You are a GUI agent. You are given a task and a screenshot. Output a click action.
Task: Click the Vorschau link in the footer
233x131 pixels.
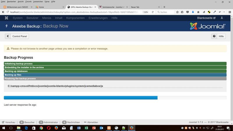click(9, 122)
